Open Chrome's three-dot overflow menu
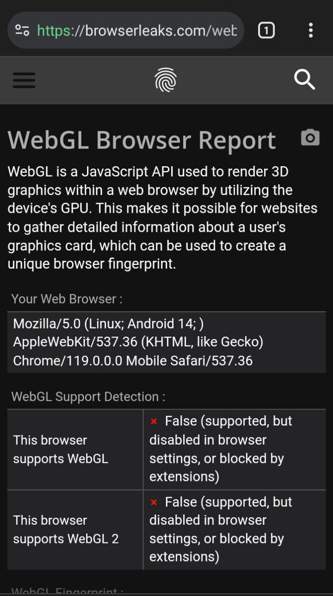The image size is (333, 596). point(311,30)
